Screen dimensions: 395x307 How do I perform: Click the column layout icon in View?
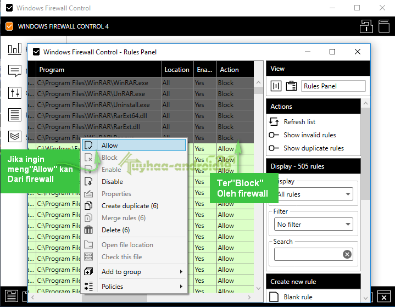point(276,86)
